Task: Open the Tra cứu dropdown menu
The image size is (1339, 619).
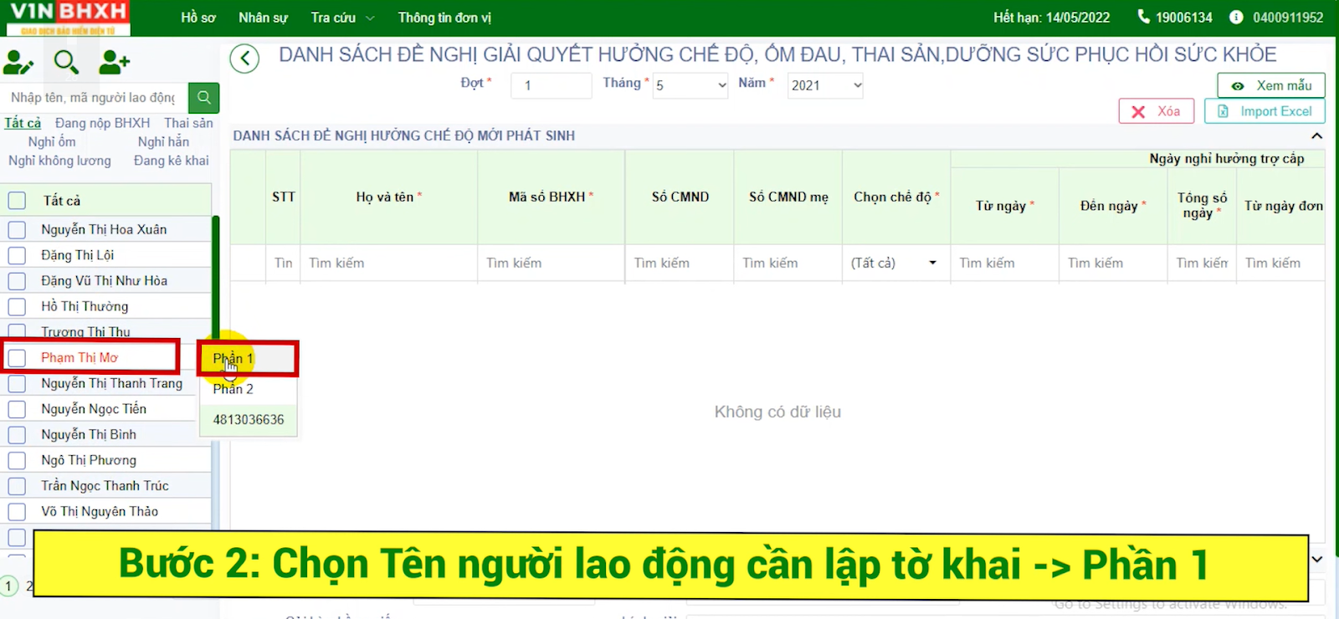Action: coord(342,18)
